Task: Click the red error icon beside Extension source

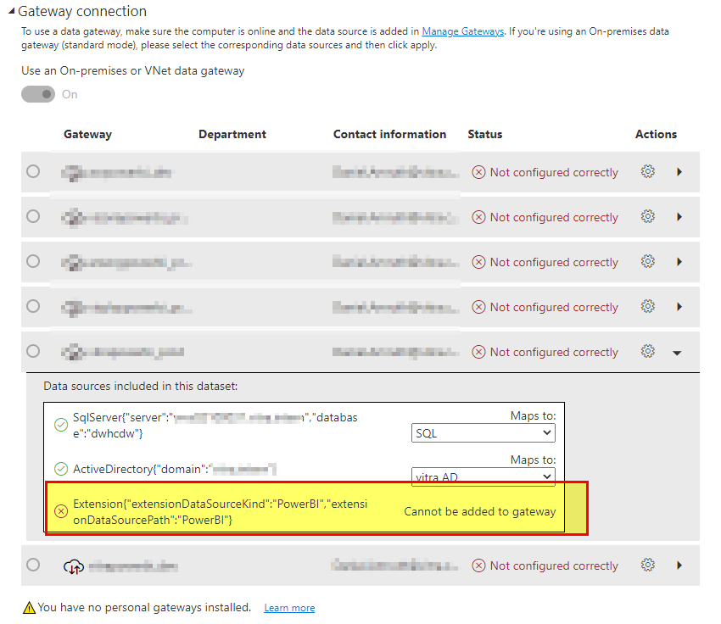Action: (x=61, y=511)
